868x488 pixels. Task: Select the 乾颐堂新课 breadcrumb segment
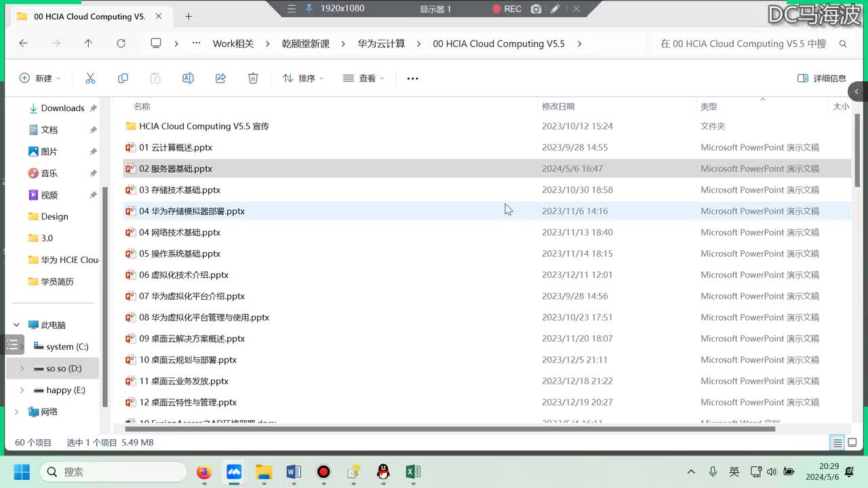(x=306, y=43)
